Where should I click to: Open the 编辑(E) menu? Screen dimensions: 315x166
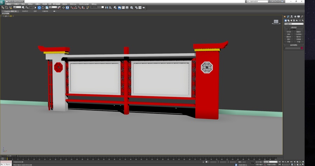(x=9, y=4)
